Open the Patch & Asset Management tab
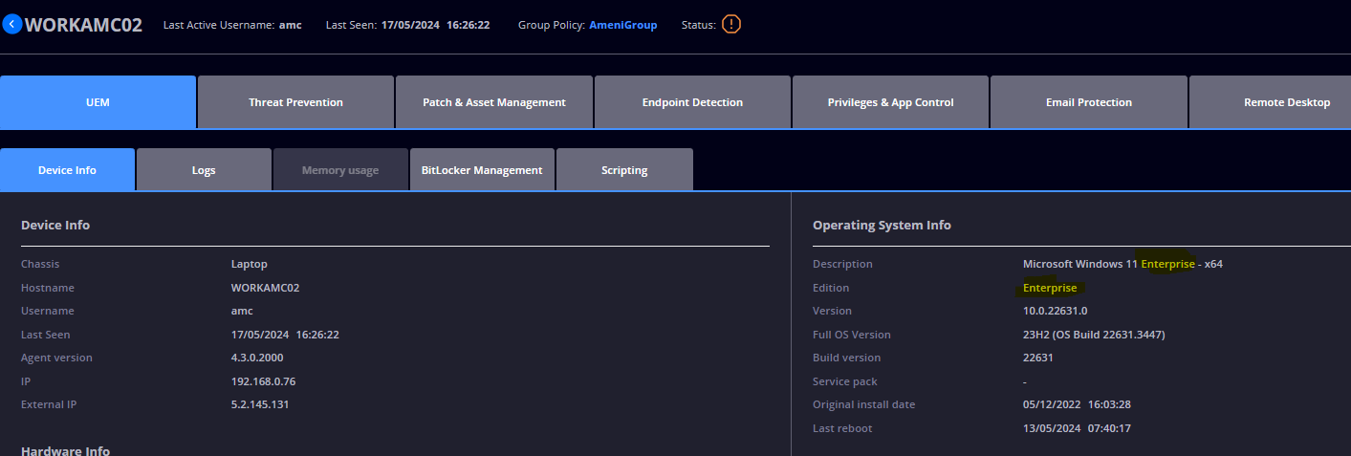1351x456 pixels. (494, 102)
